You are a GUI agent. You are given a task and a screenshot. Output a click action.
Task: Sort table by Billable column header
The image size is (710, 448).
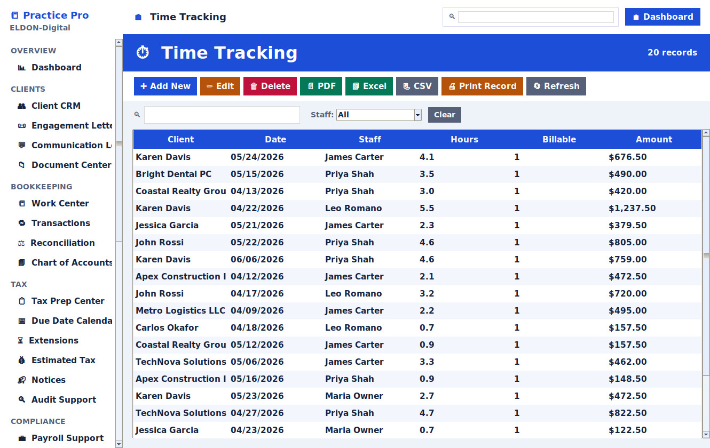tap(559, 140)
